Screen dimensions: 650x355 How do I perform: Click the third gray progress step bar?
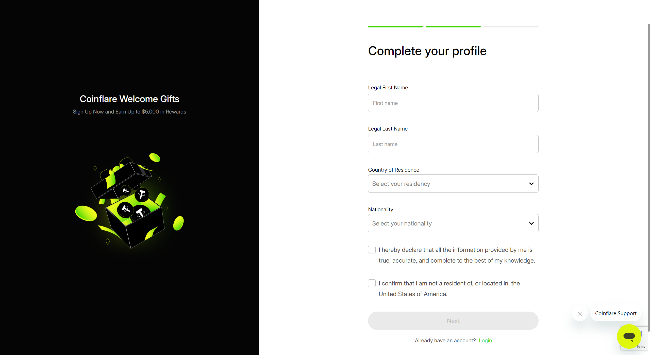tap(511, 27)
